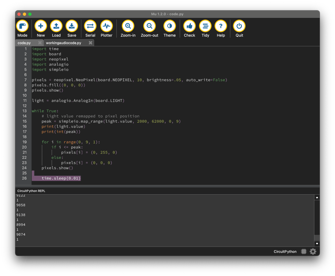Click the CircuitPython mode label

point(285,252)
